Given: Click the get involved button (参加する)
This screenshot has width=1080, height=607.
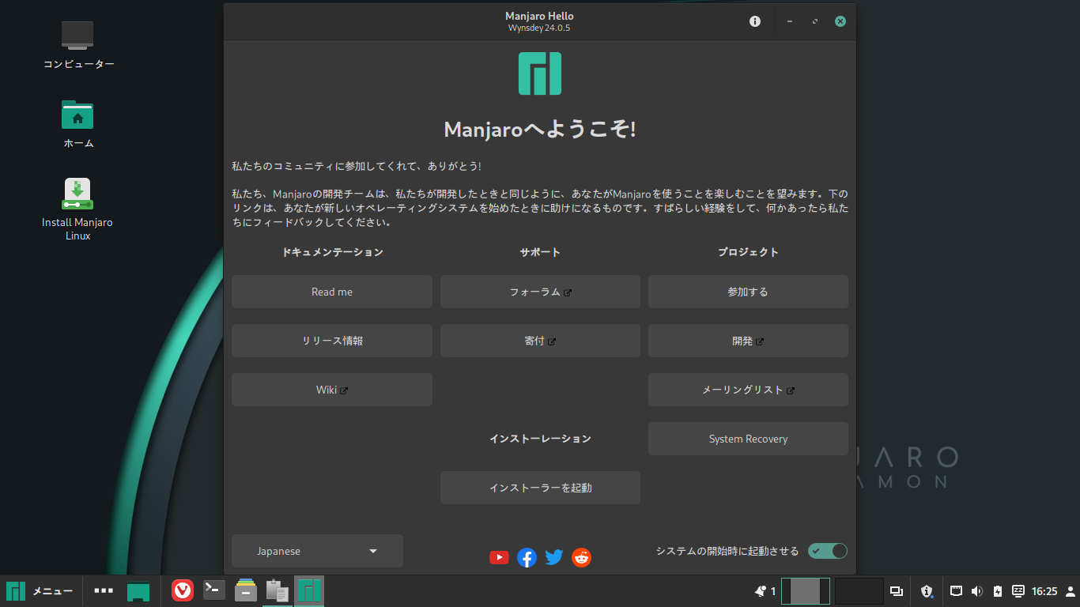Looking at the screenshot, I should coord(748,292).
